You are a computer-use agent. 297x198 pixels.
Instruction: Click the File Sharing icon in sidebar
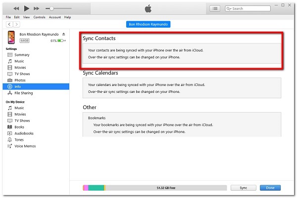click(10, 93)
